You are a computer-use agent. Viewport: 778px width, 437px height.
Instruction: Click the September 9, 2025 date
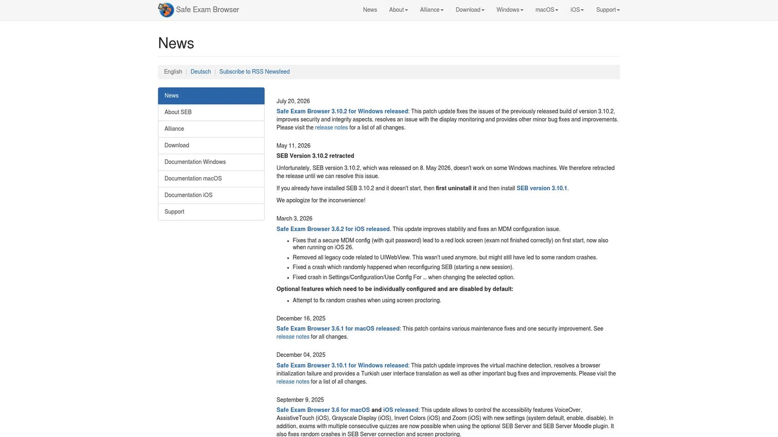pyautogui.click(x=300, y=400)
